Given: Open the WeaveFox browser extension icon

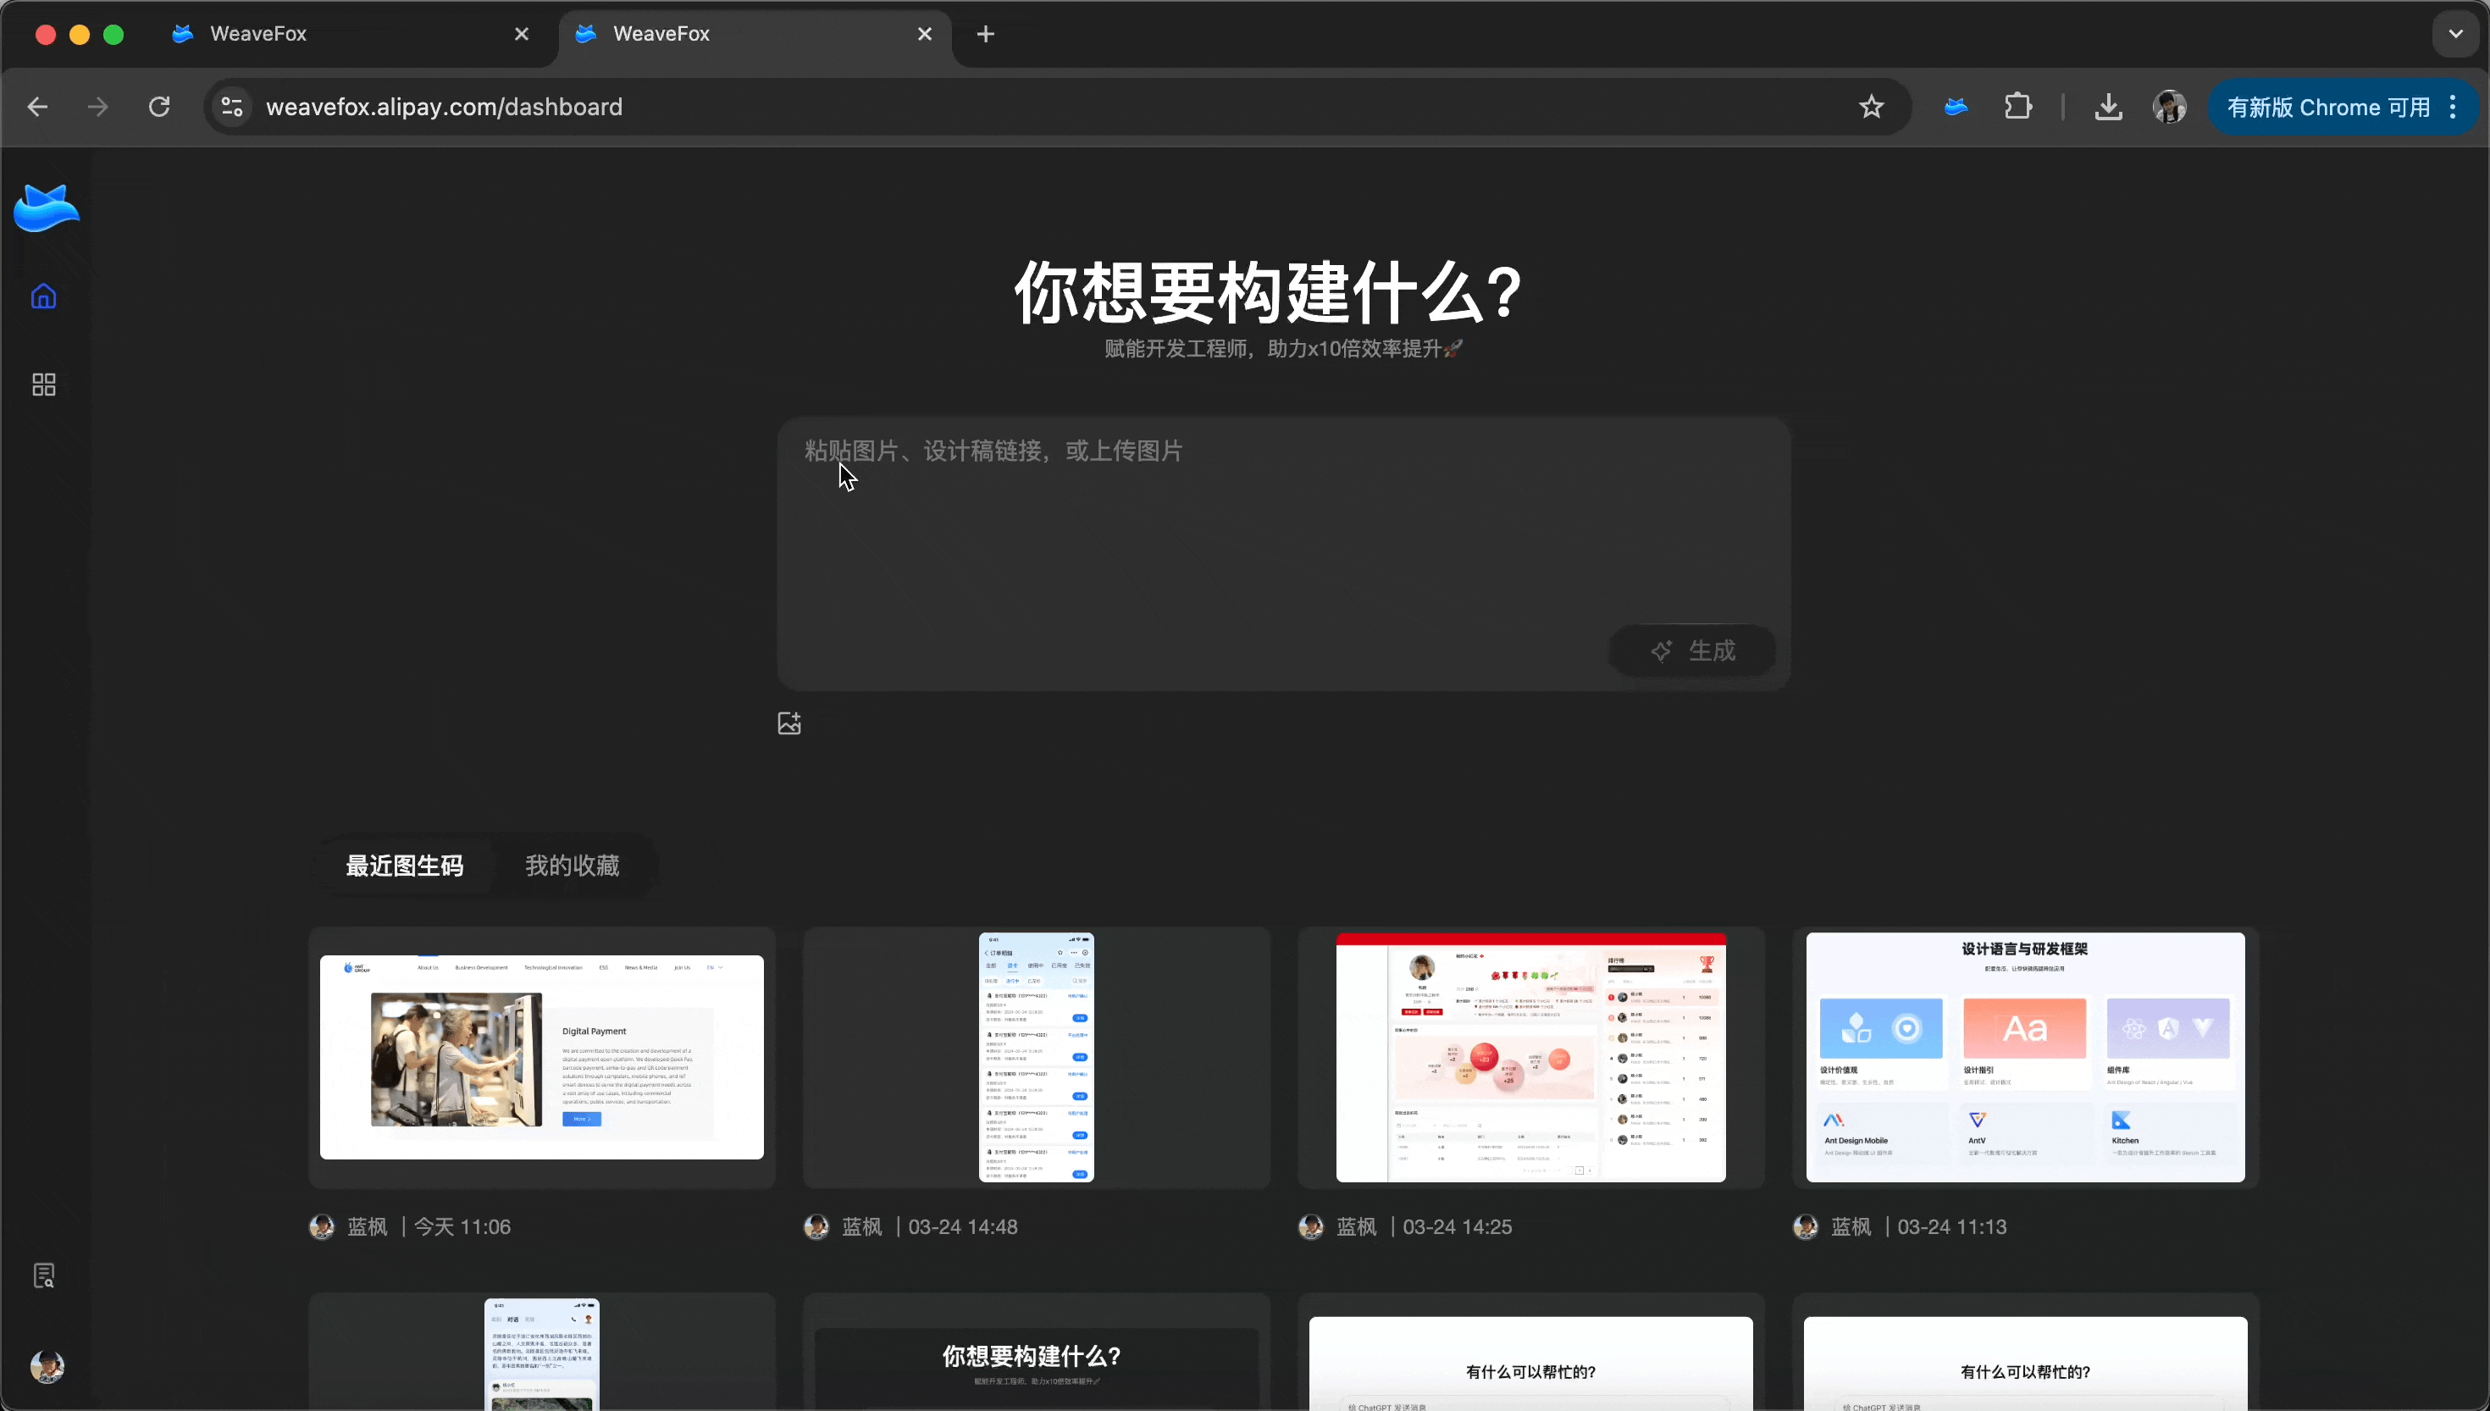Looking at the screenshot, I should 1956,107.
